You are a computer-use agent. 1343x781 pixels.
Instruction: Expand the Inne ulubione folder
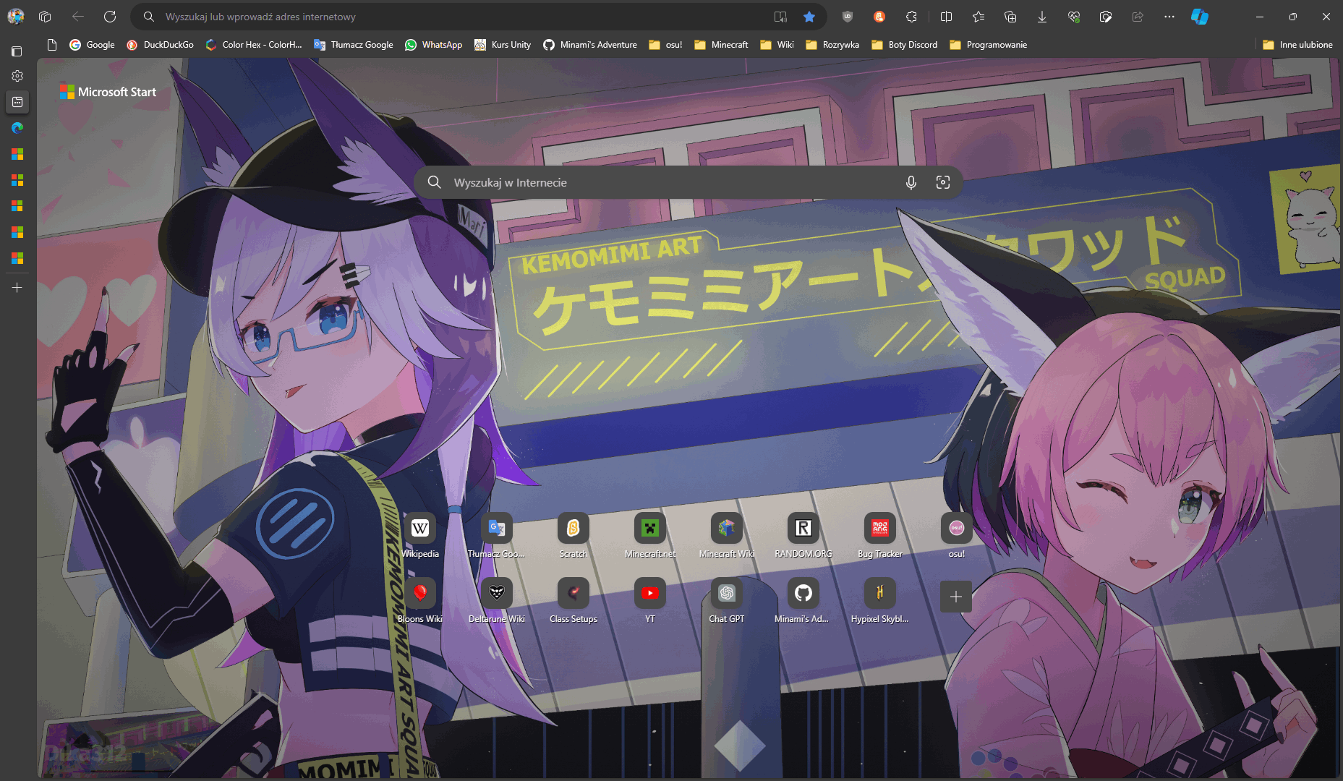point(1297,45)
